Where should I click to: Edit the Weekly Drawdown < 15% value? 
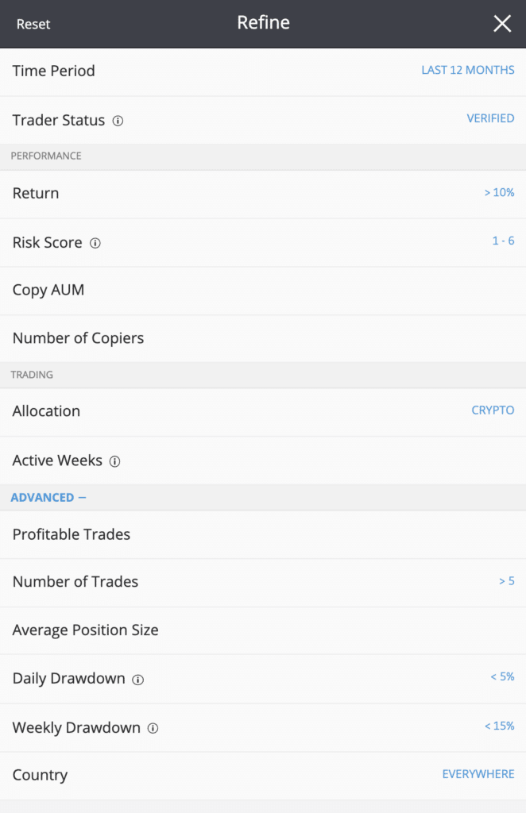coord(500,726)
